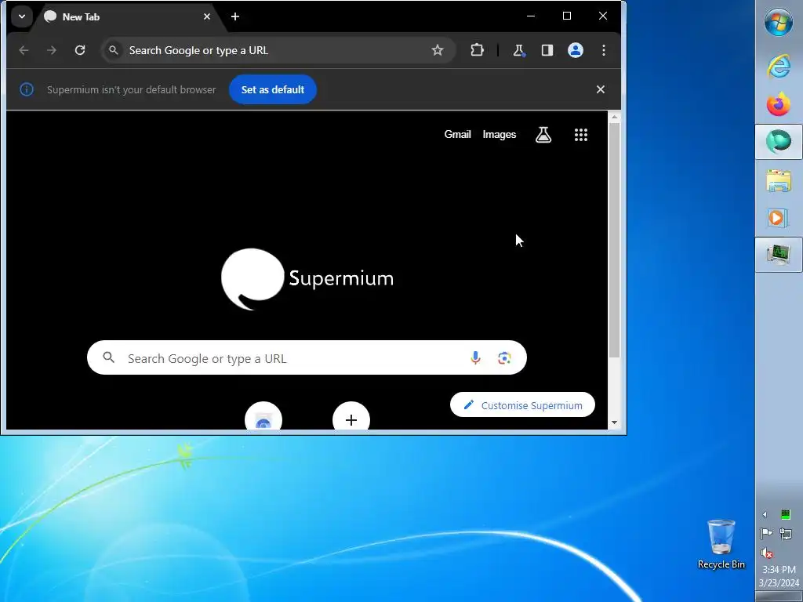The width and height of the screenshot is (803, 602).
Task: Go forward with the forward arrow
Action: tap(52, 50)
